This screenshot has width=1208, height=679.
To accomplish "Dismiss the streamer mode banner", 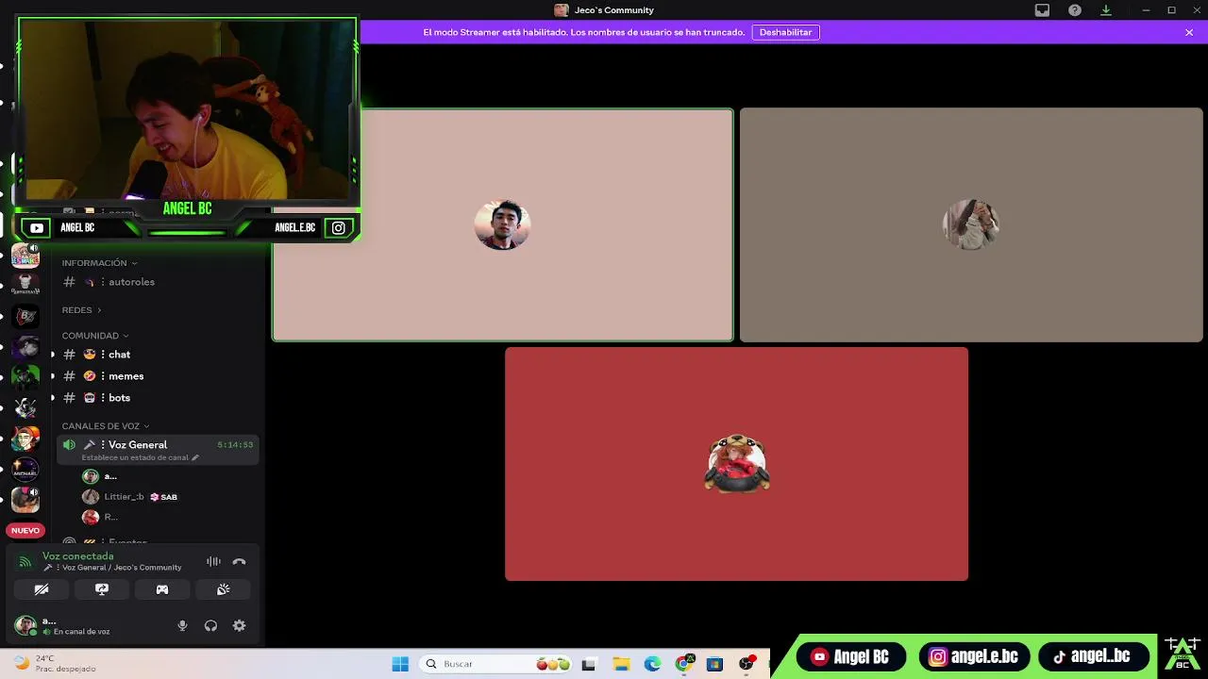I will [1189, 32].
